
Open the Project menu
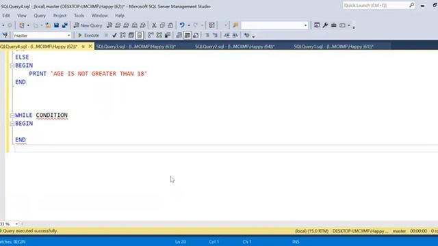[60, 16]
